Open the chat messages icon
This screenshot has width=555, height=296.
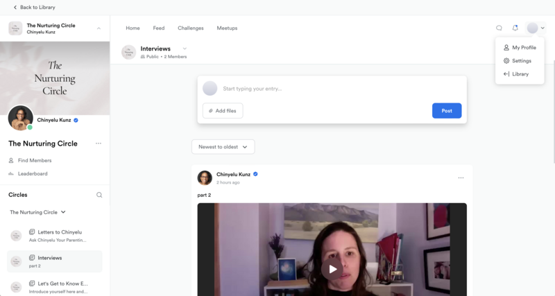click(499, 28)
